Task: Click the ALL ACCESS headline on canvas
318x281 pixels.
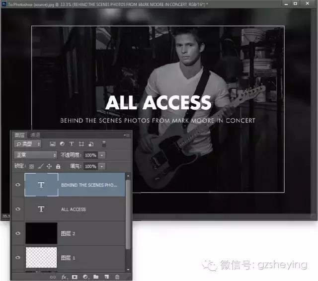Action: (x=159, y=102)
